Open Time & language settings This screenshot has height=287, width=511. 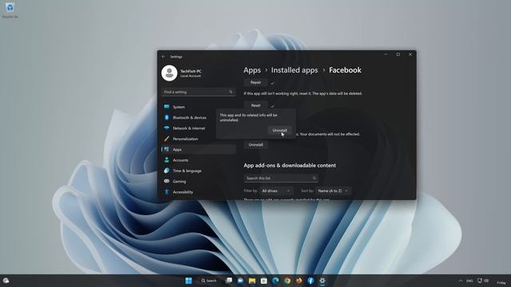(199, 171)
